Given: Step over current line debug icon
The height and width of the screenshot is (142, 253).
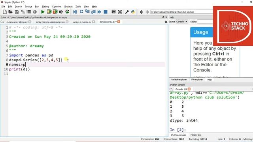Looking at the screenshot, I should 81,11.
